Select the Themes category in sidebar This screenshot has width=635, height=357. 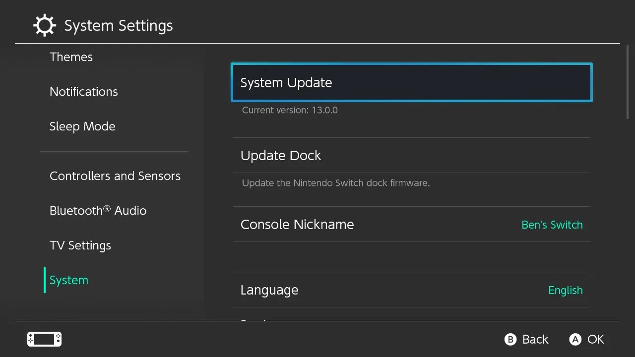tap(71, 57)
